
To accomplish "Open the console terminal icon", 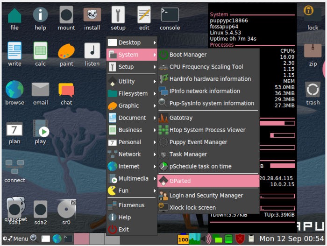I will tap(170, 14).
